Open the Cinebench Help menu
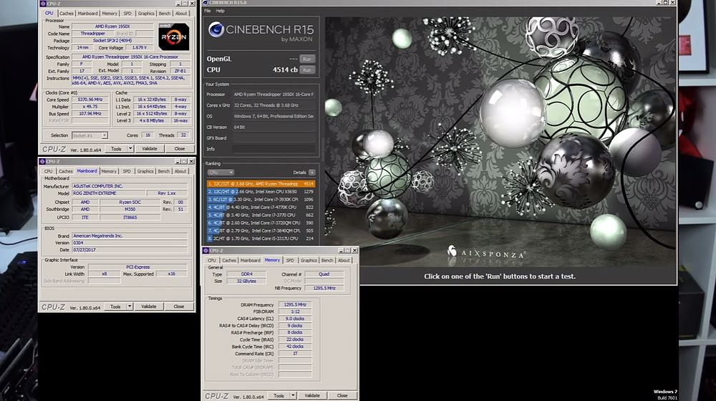Screen dimensions: 716x401 click(220, 11)
